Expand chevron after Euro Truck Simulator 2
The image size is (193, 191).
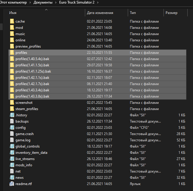click(98, 3)
